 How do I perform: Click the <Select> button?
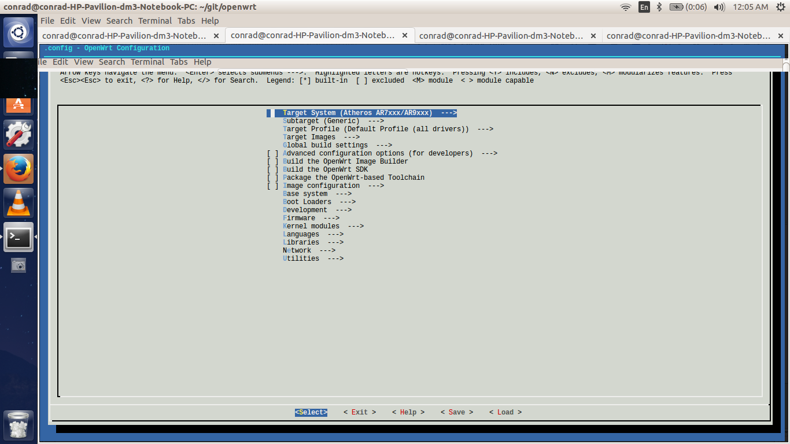(x=311, y=413)
